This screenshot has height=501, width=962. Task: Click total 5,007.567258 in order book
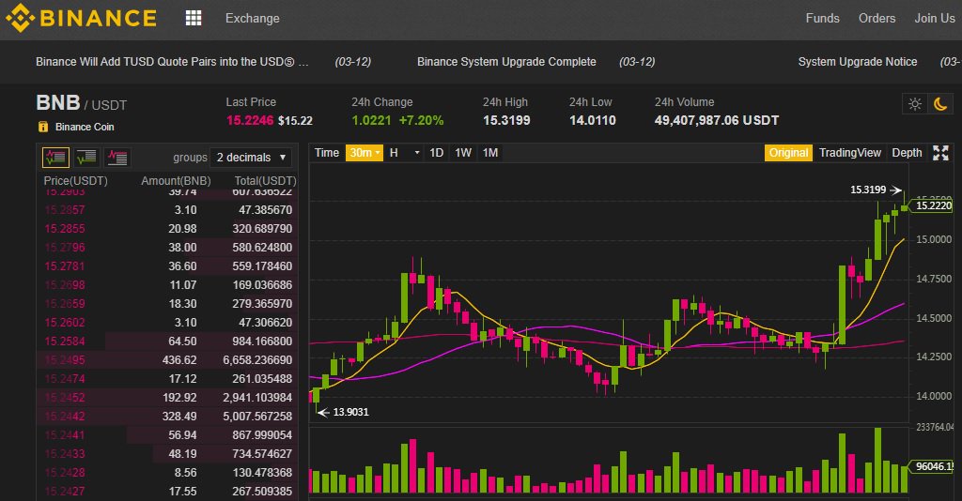[257, 417]
